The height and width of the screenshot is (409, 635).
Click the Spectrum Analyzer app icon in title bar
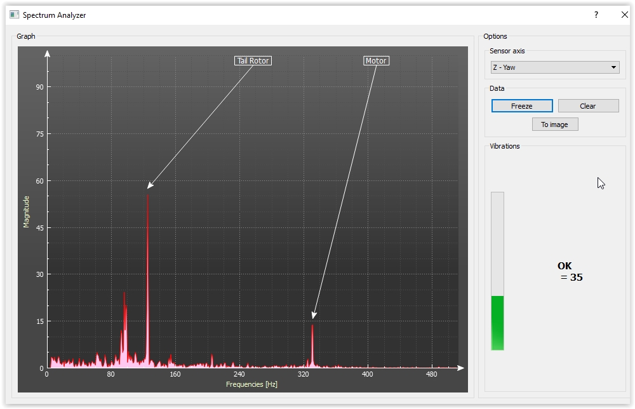coord(14,15)
